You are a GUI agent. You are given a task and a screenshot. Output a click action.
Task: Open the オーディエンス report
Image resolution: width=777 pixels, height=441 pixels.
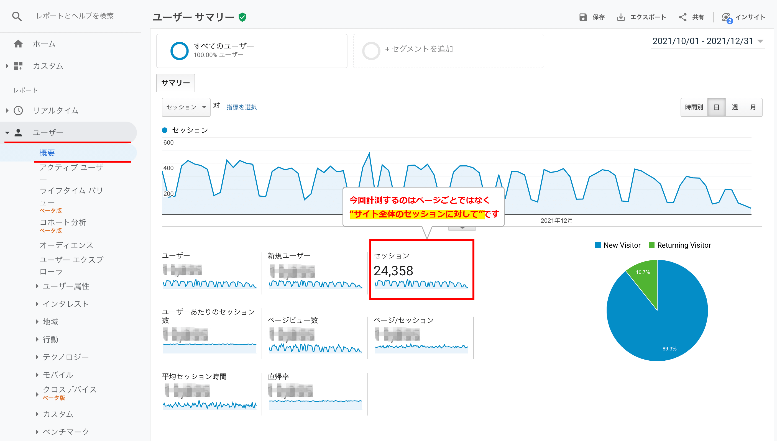click(x=66, y=245)
